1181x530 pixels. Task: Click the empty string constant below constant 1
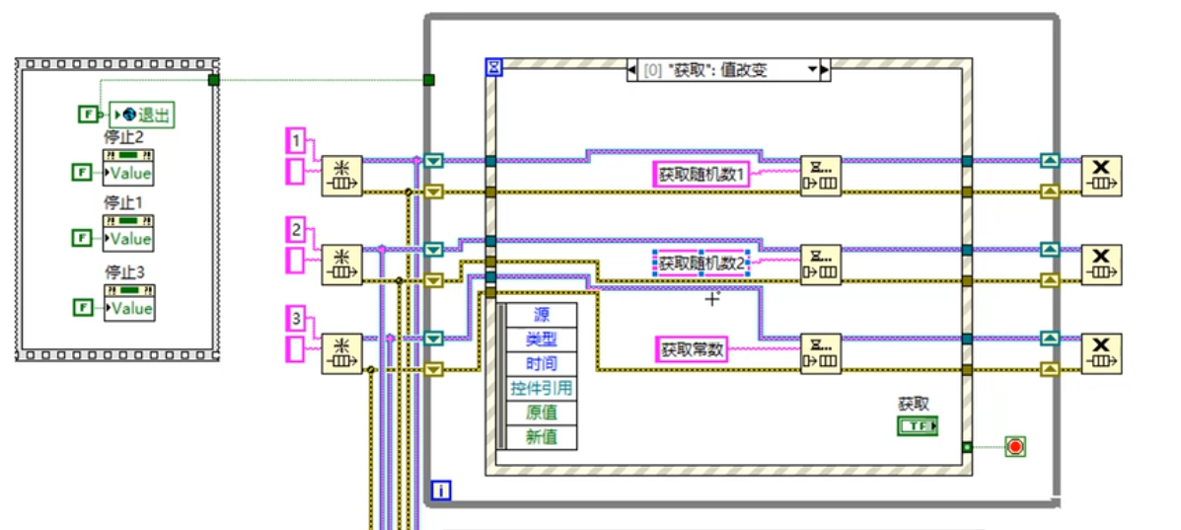(294, 171)
